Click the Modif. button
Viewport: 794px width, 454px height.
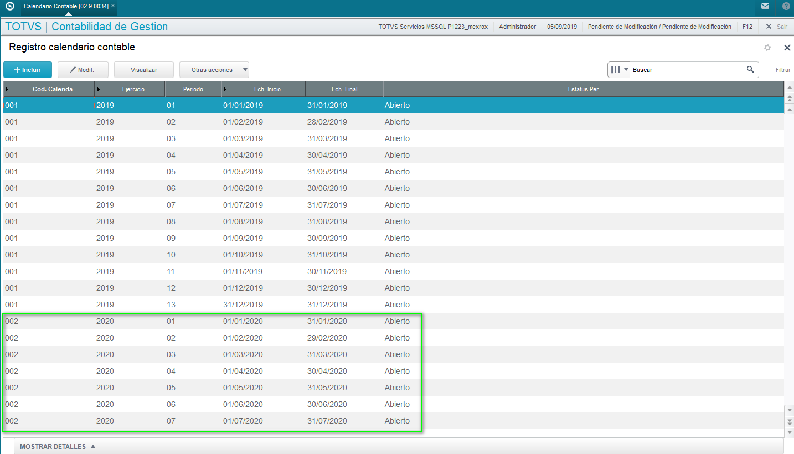coord(83,70)
